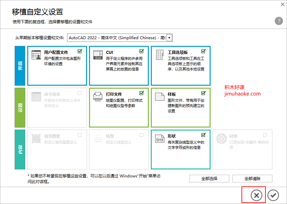
Task: Click the 材质 card title
Action: [234, 136]
